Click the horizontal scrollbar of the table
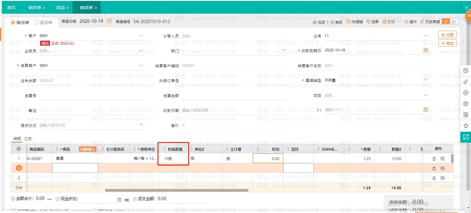 pyautogui.click(x=177, y=190)
